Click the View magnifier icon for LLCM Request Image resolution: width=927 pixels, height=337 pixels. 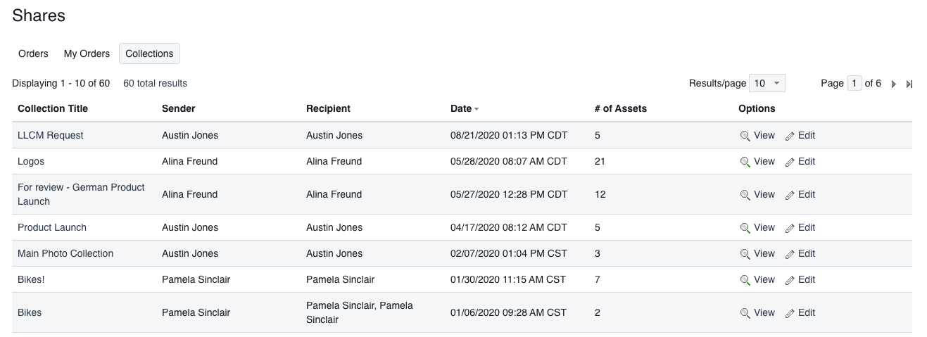(x=745, y=136)
